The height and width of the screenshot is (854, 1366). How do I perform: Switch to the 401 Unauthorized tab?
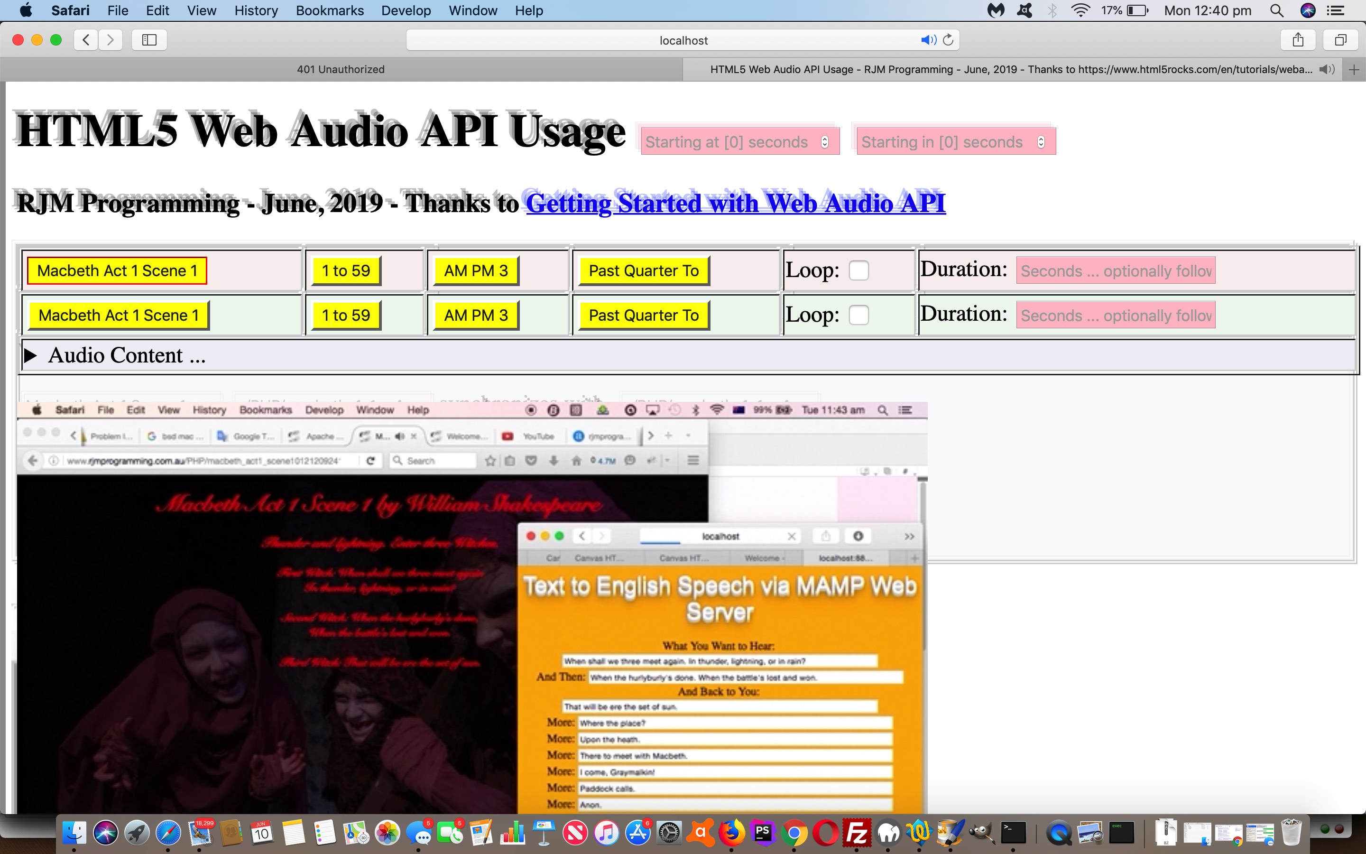tap(341, 69)
